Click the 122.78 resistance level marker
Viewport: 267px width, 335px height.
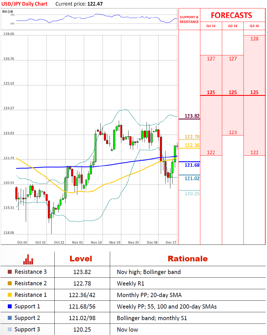(192, 137)
